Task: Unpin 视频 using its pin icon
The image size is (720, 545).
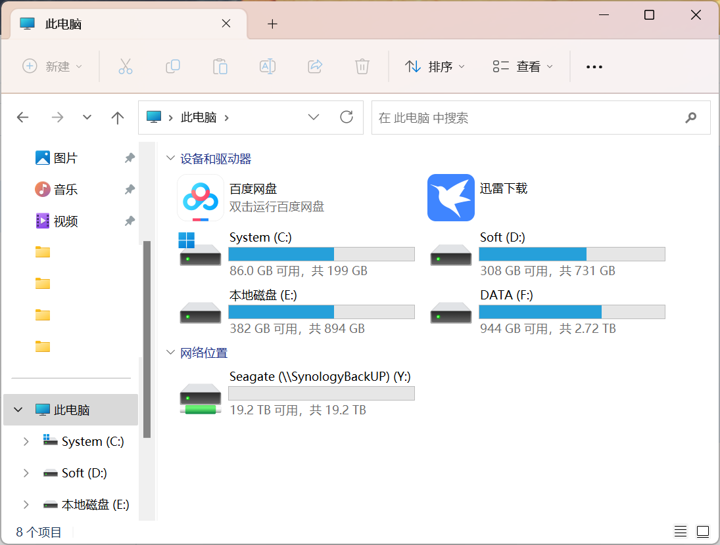Action: 130,221
